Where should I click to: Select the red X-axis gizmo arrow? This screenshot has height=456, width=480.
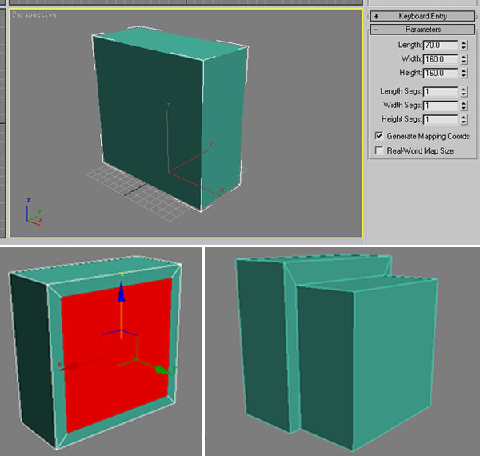(69, 366)
